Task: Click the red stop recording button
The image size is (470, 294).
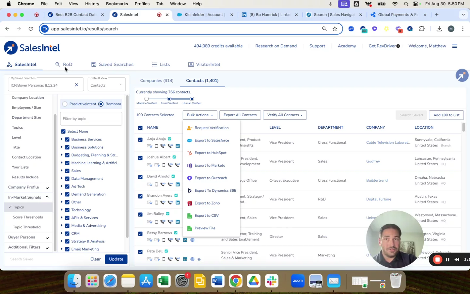Action: (x=437, y=260)
